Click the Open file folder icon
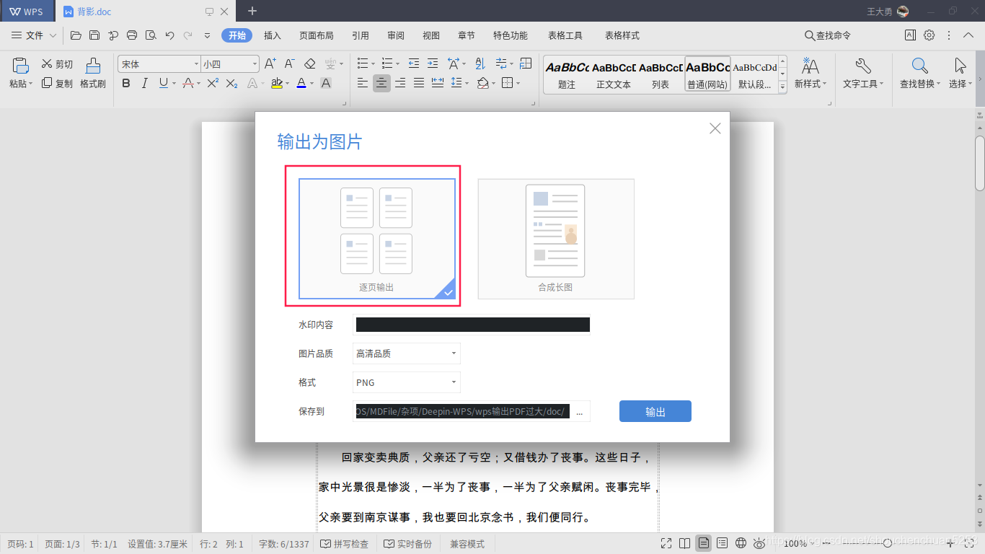The height and width of the screenshot is (554, 985). coord(76,35)
